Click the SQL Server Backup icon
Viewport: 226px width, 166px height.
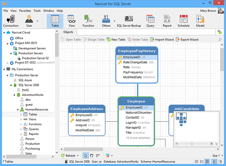pyautogui.click(x=129, y=21)
